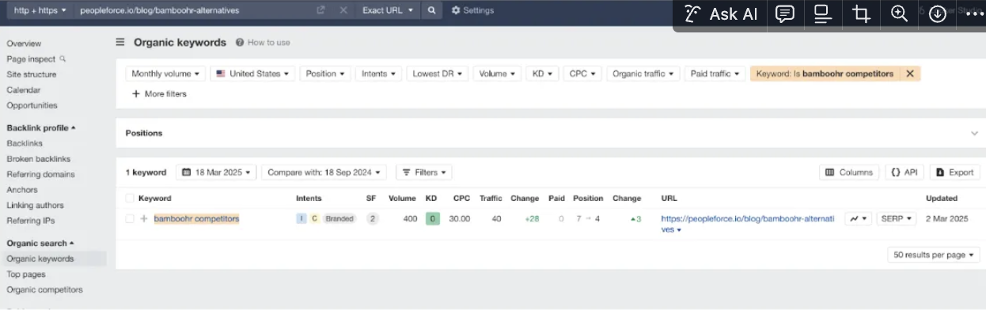Click the KD badge showing 0

(x=432, y=219)
